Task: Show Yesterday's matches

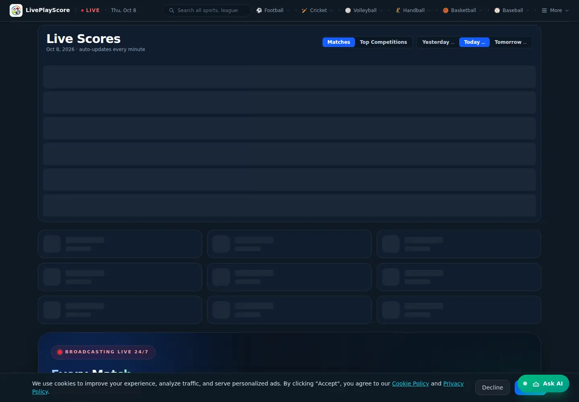Action: coord(438,42)
